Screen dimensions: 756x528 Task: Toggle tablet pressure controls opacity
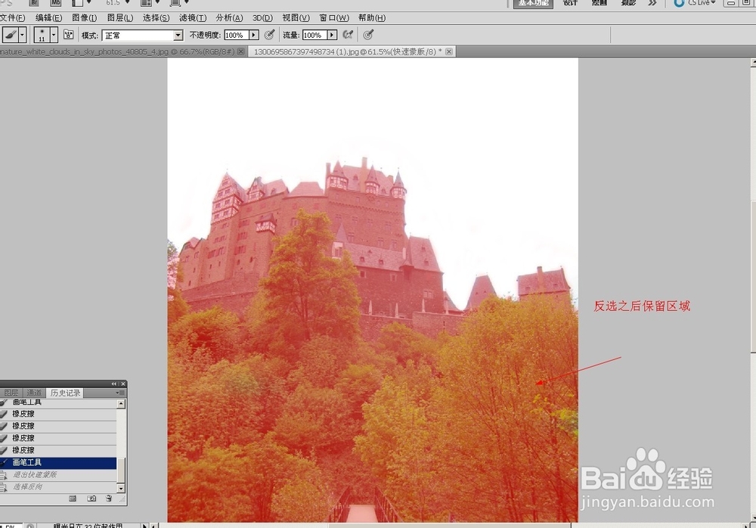(x=270, y=35)
